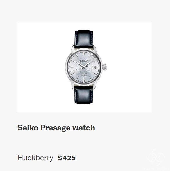170x171 pixels.
Task: Click the 6 o'clock index marker
Action: coord(84,80)
